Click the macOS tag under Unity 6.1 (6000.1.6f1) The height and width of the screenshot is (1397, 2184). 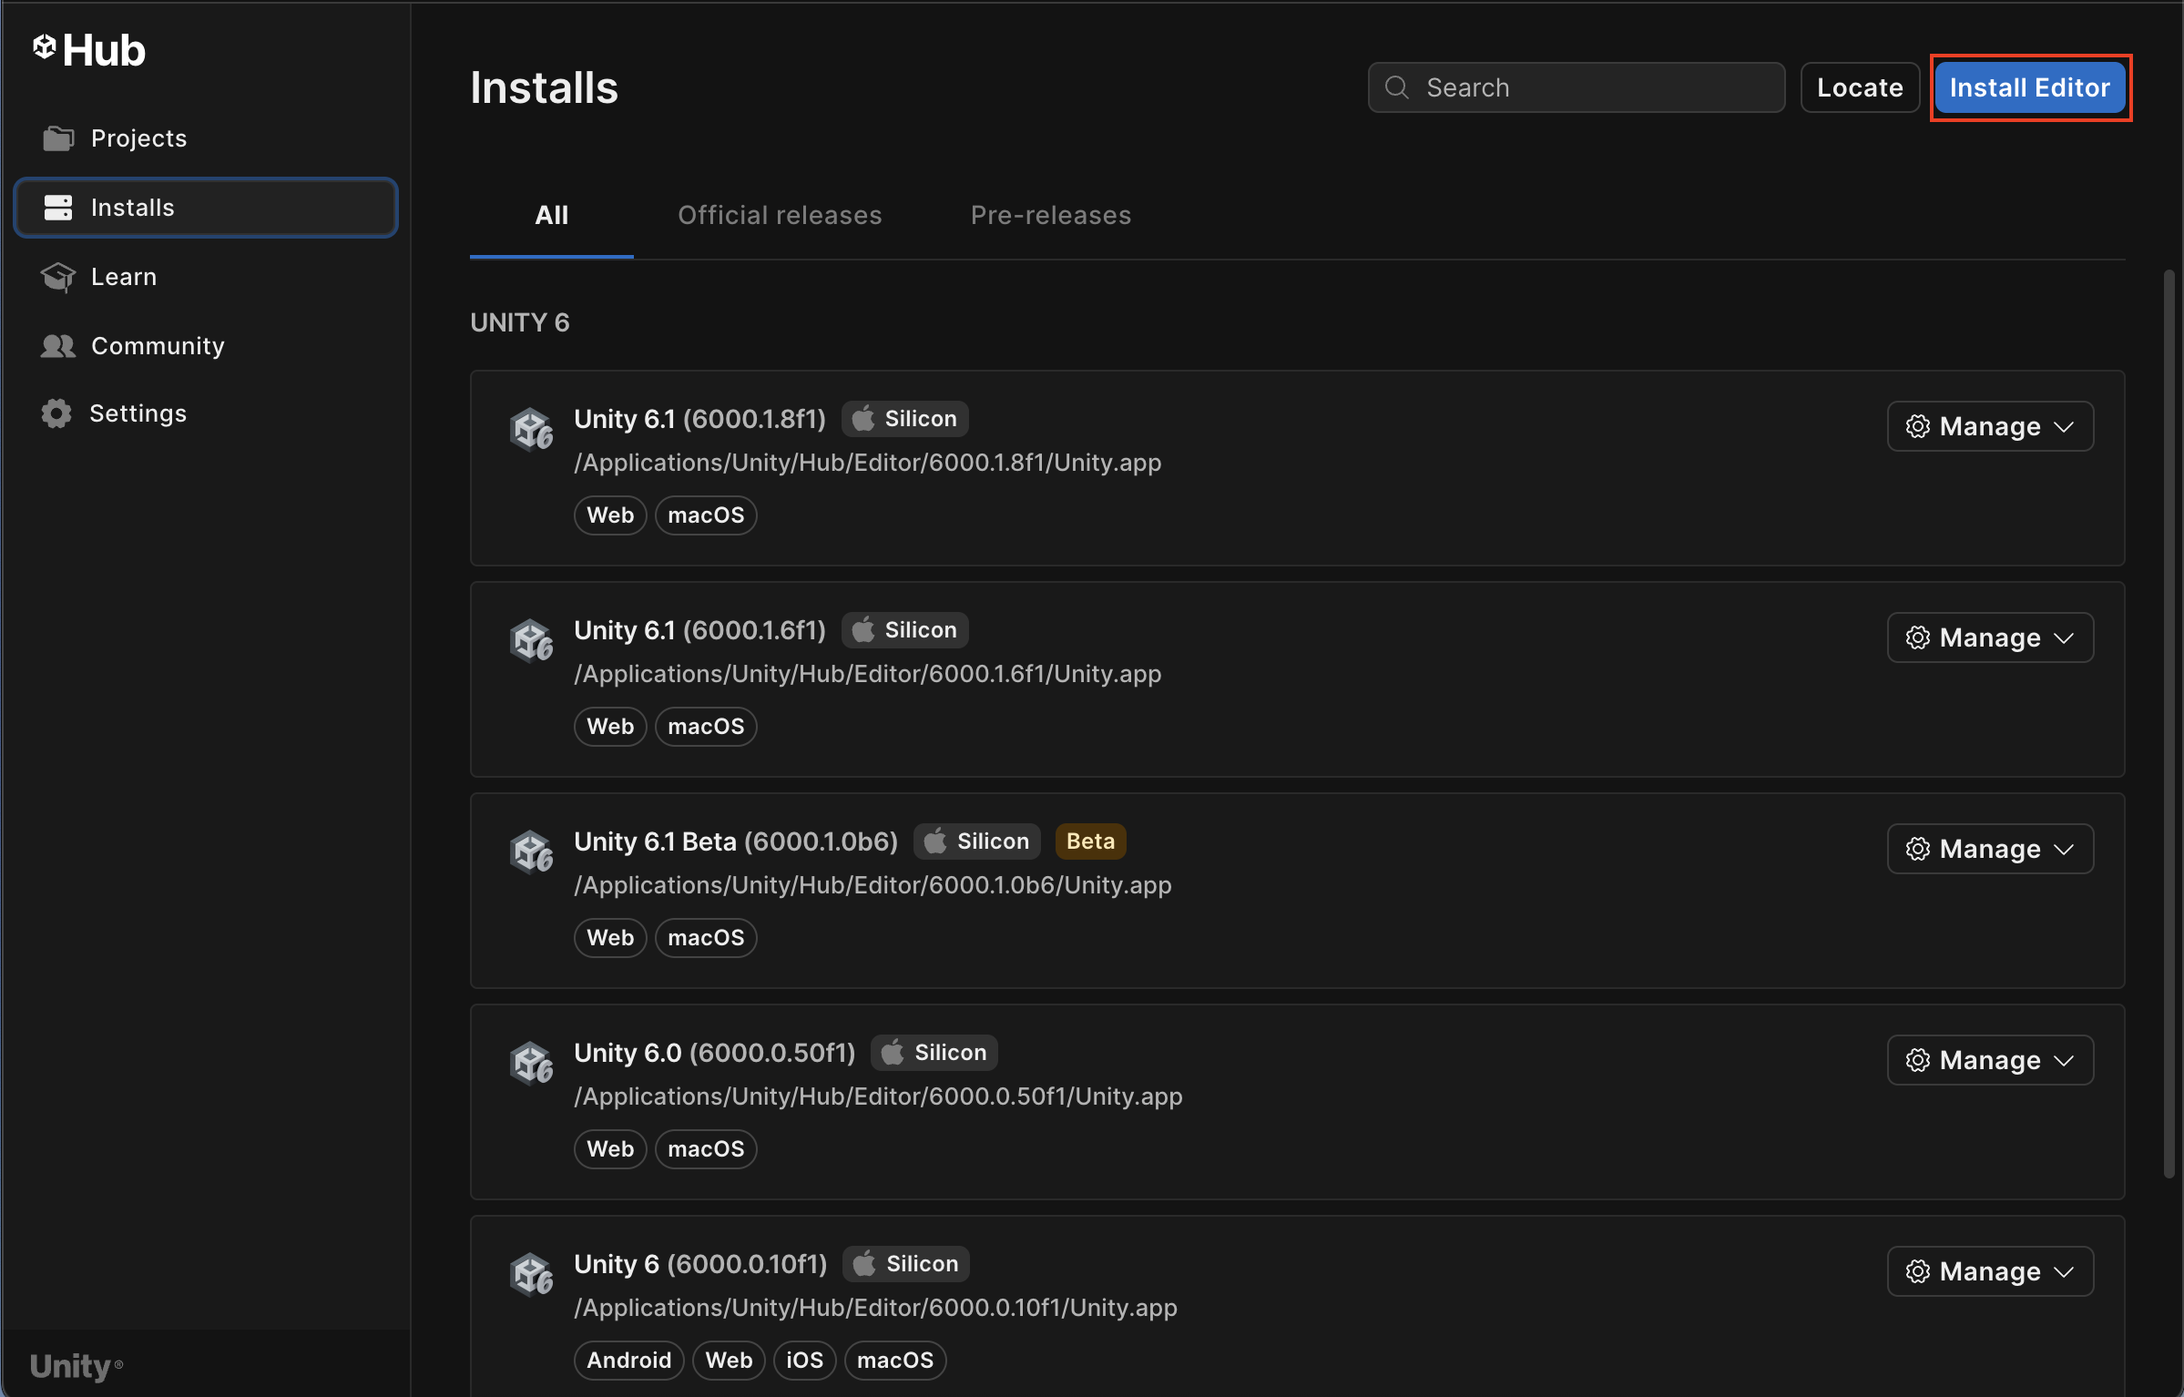pyautogui.click(x=705, y=726)
